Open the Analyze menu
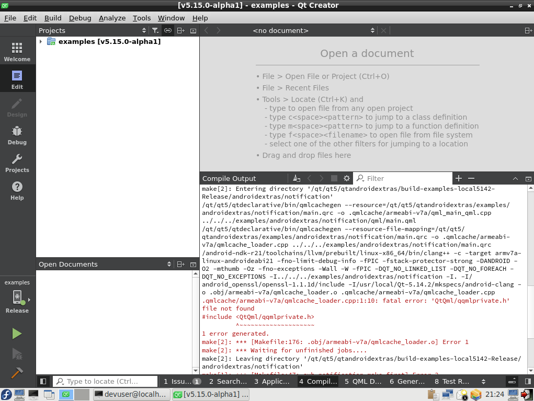Viewport: 534px width, 401px height. (112, 18)
